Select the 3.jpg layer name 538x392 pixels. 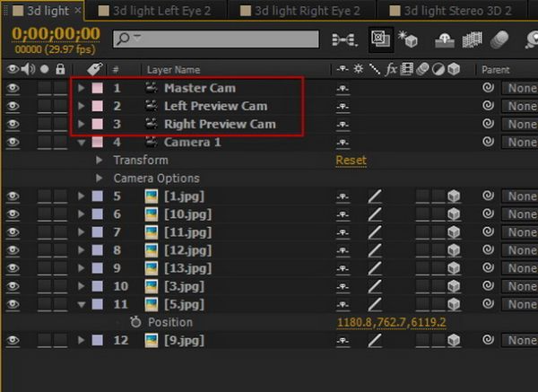coord(184,286)
